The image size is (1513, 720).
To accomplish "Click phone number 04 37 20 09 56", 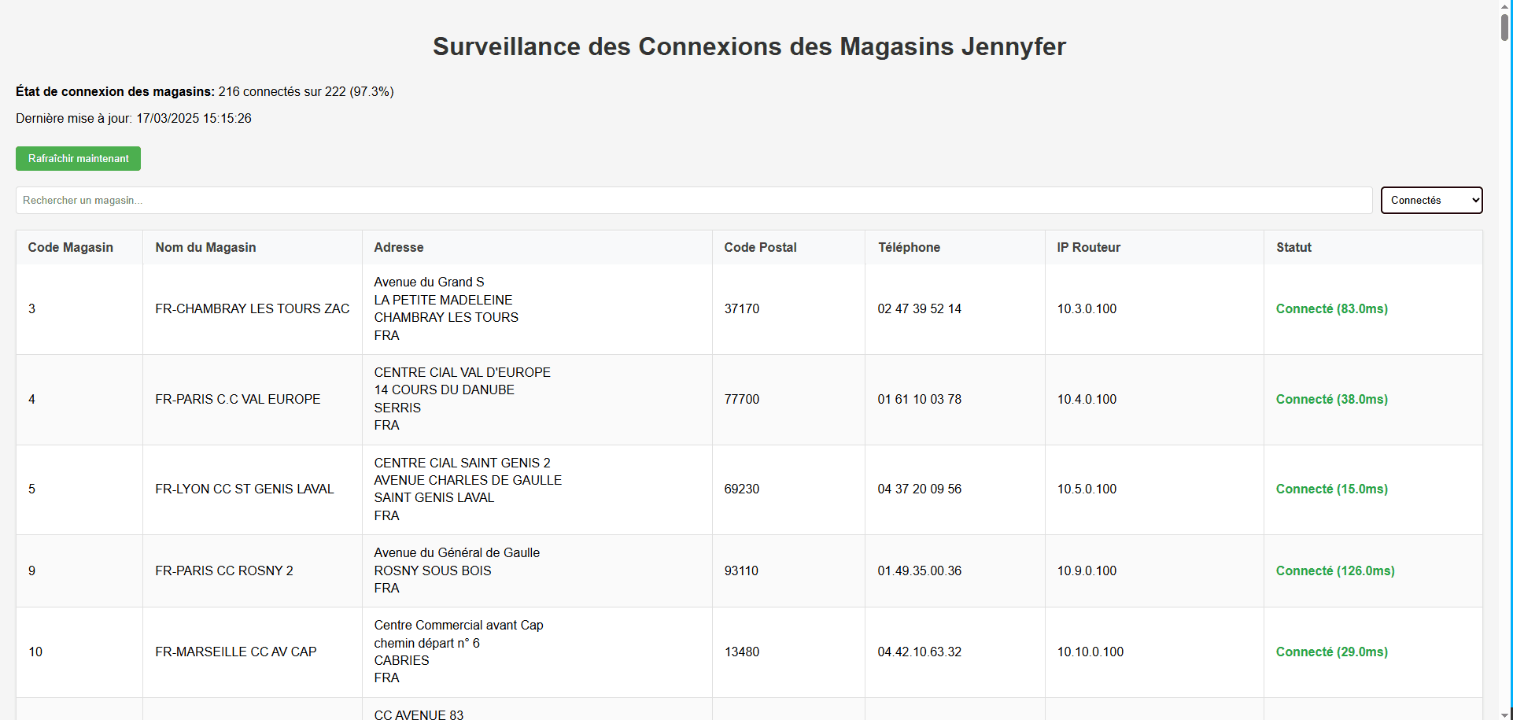I will coord(920,489).
